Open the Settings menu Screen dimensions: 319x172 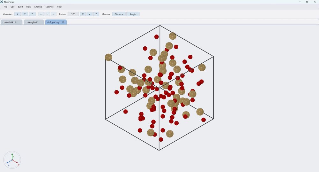coord(49,7)
